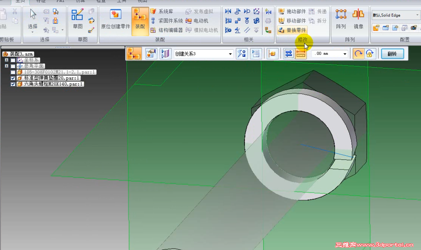Screen dimensions: 421x250
Task: Click the select-by-box icon in 选择 group
Action: click(x=46, y=11)
